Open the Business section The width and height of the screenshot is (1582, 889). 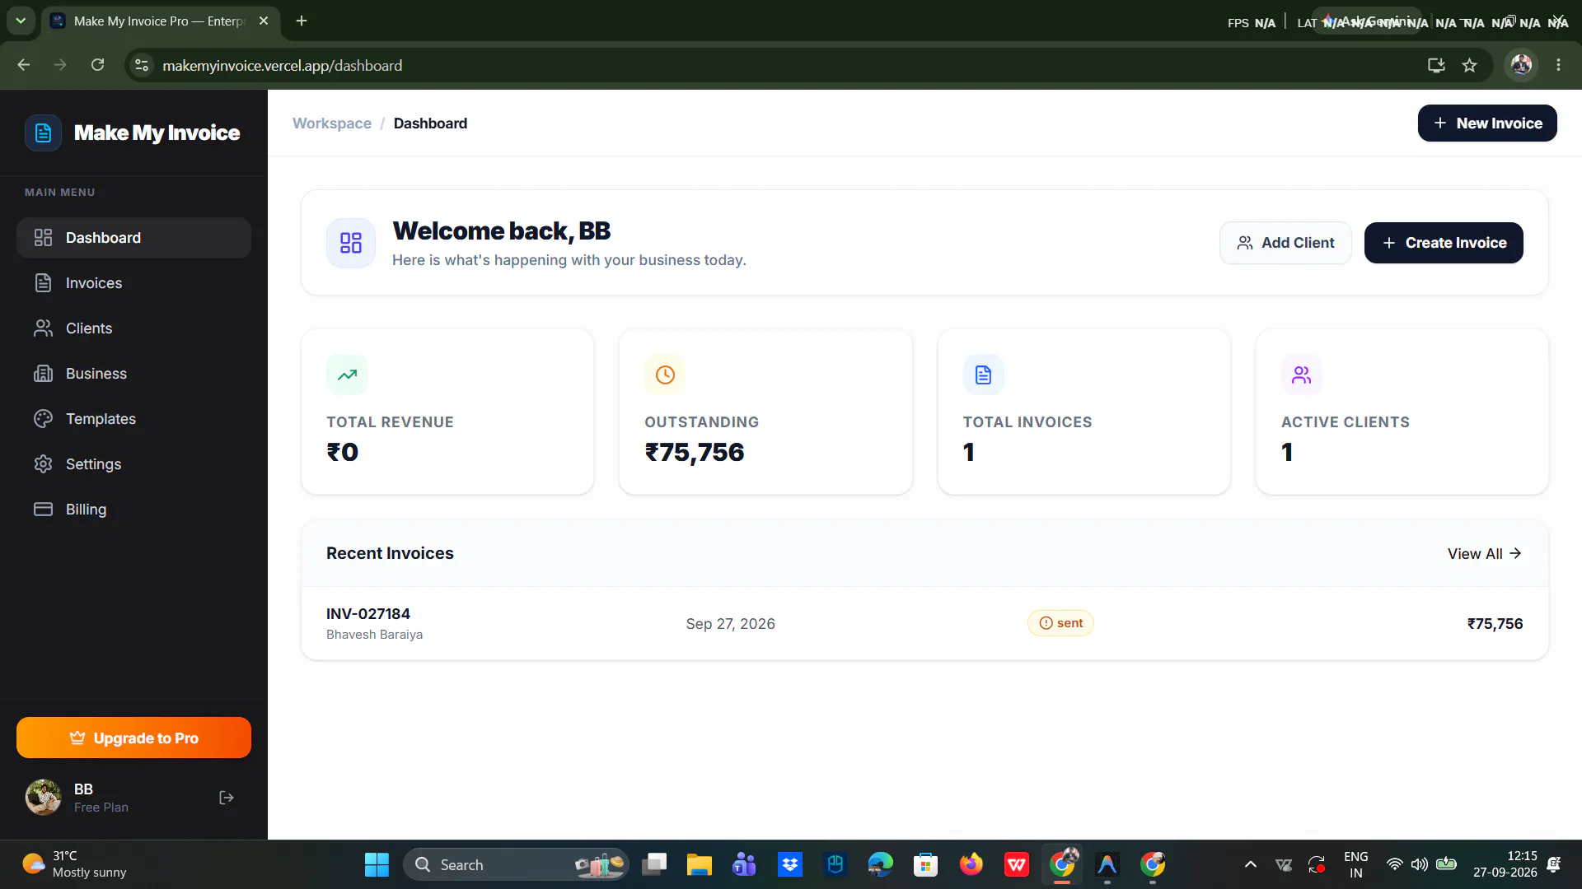tap(133, 374)
